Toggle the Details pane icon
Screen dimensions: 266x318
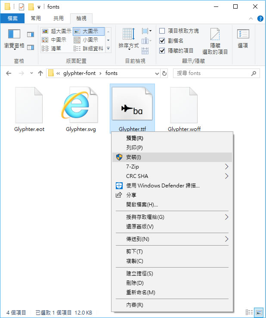click(x=31, y=47)
